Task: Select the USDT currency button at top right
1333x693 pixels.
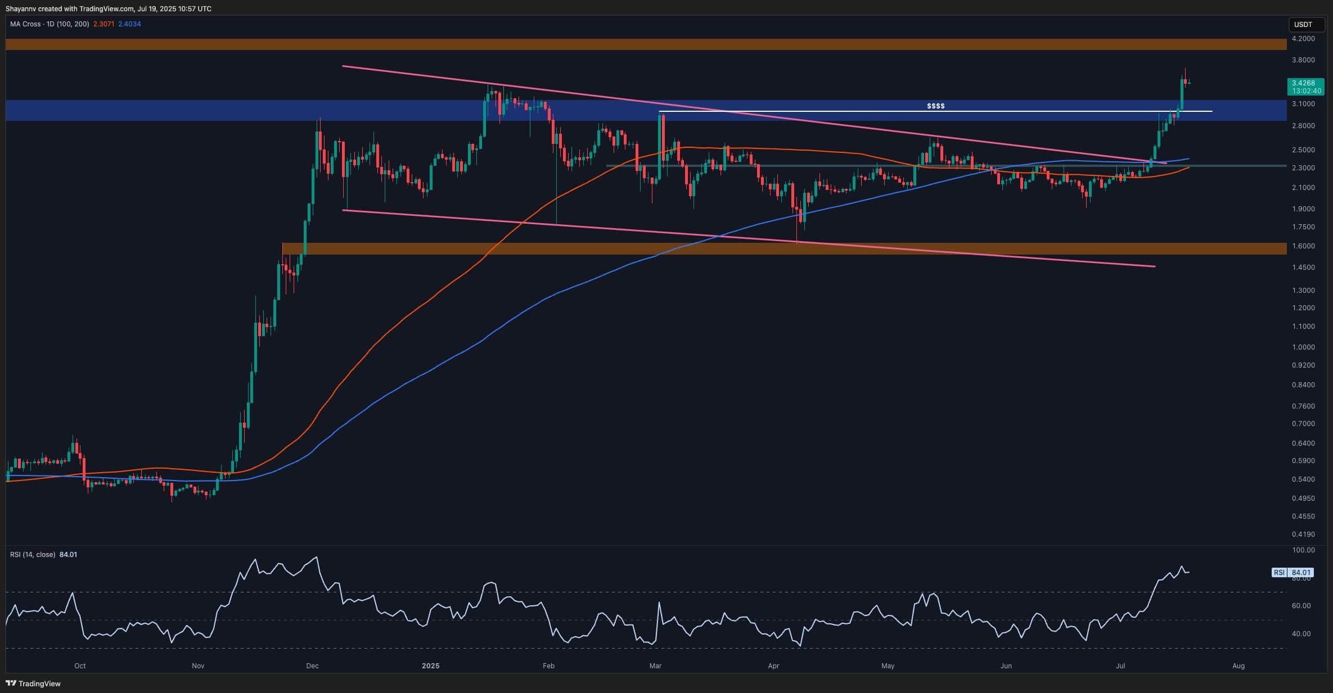Action: (x=1307, y=25)
